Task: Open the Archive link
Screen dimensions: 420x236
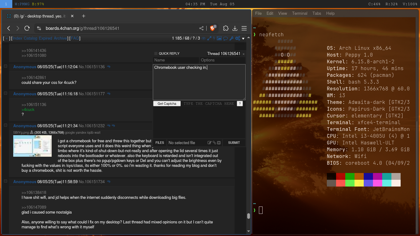Action: coord(60,38)
